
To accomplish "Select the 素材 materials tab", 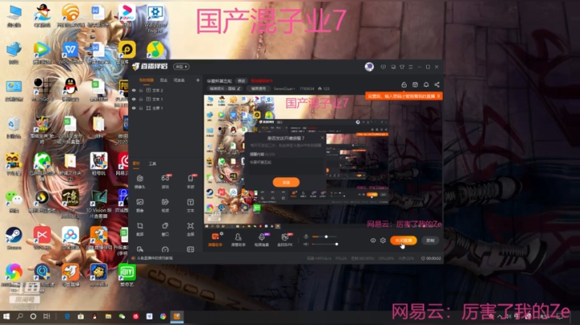I will pos(136,163).
